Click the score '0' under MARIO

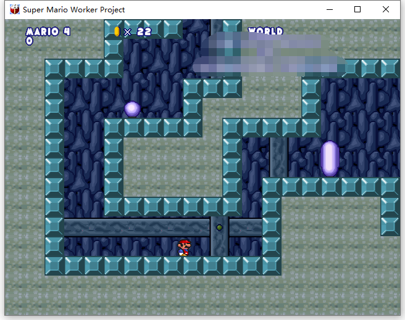[29, 41]
